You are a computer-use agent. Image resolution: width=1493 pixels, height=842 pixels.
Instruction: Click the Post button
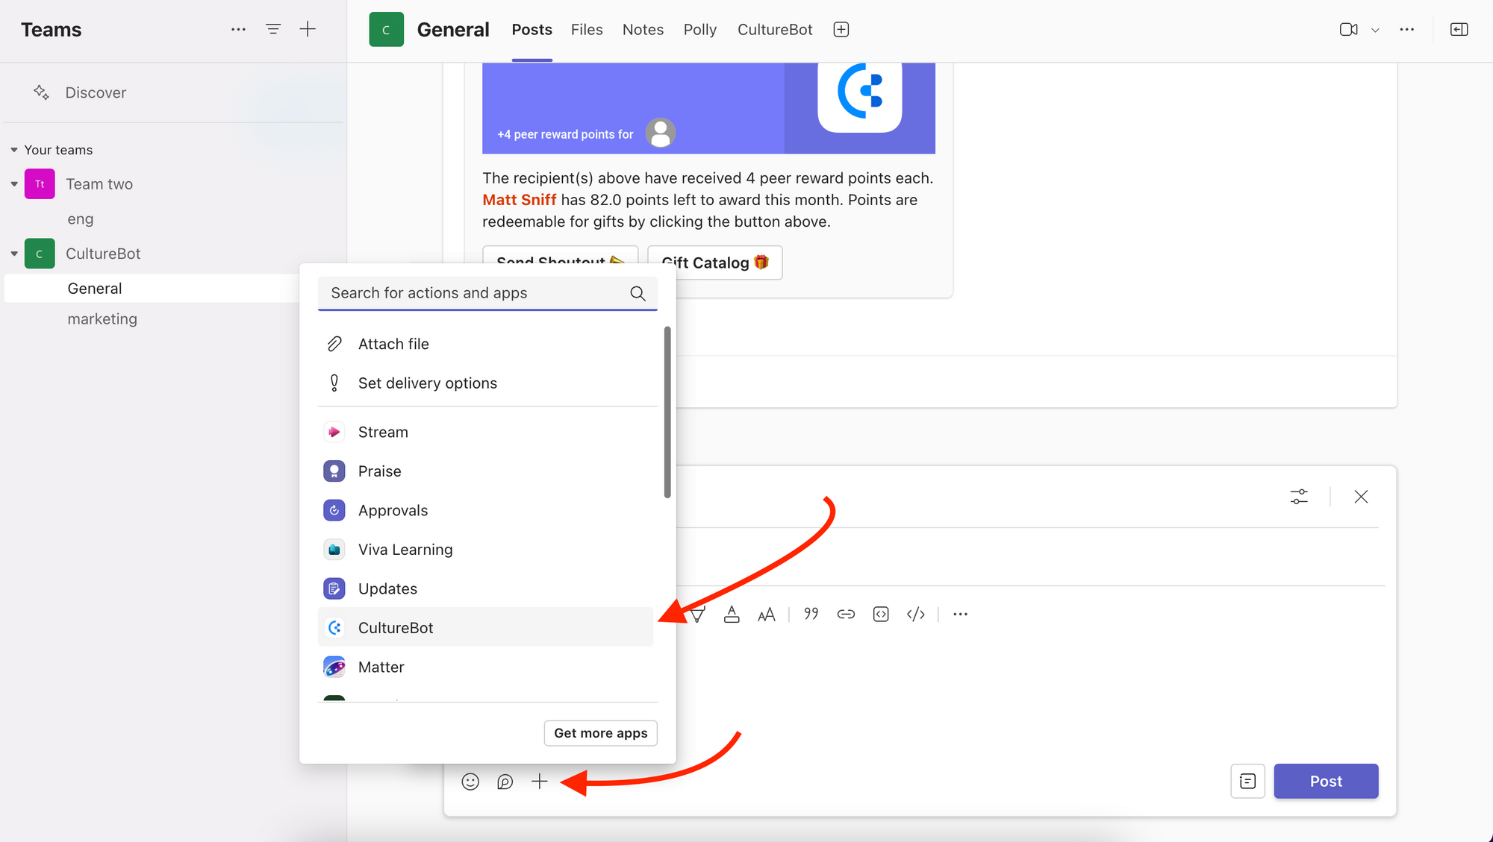click(x=1326, y=781)
